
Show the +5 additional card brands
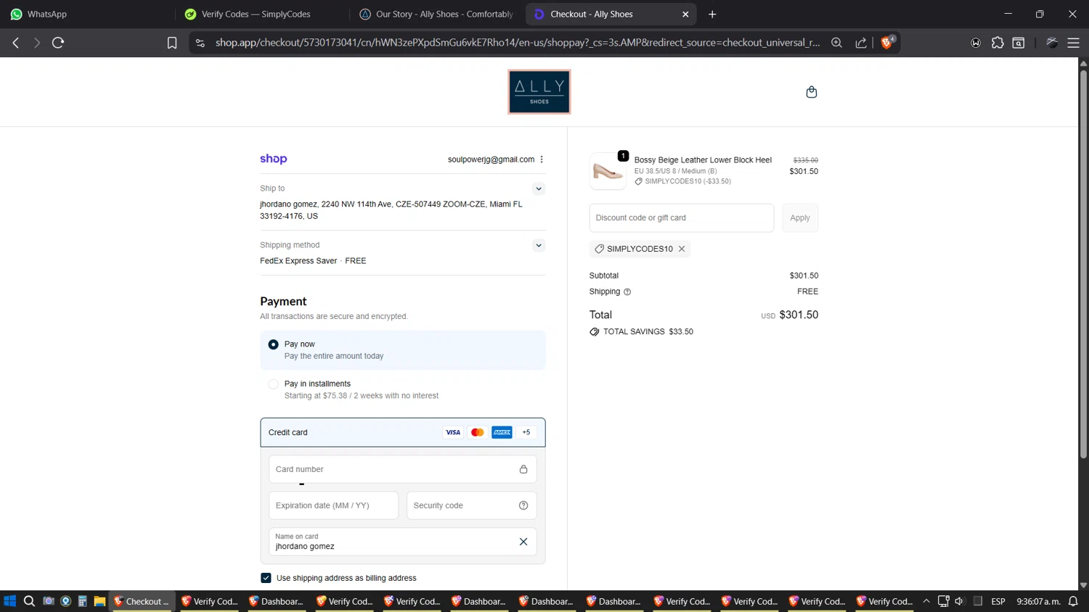coord(526,432)
